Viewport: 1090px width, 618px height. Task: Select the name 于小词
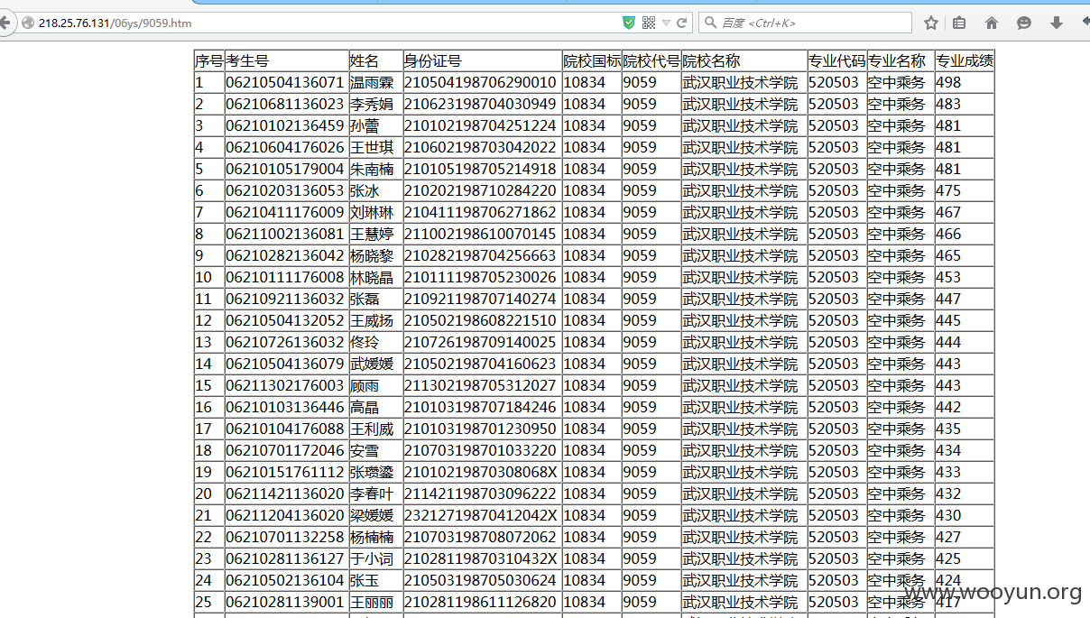372,558
